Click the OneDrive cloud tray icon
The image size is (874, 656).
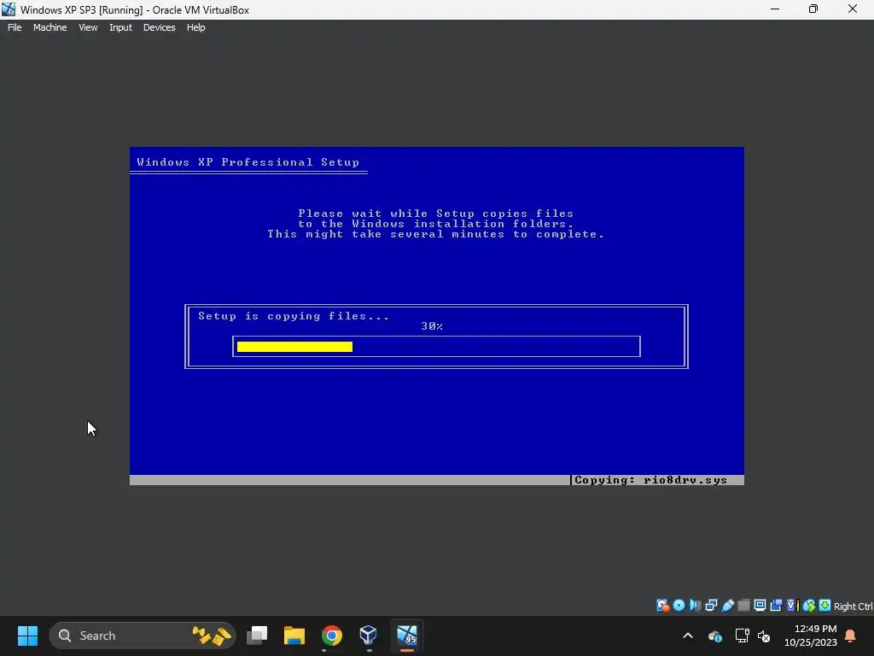(x=715, y=635)
